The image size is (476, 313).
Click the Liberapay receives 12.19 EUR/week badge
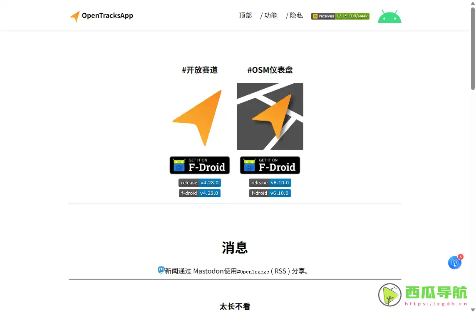(340, 16)
